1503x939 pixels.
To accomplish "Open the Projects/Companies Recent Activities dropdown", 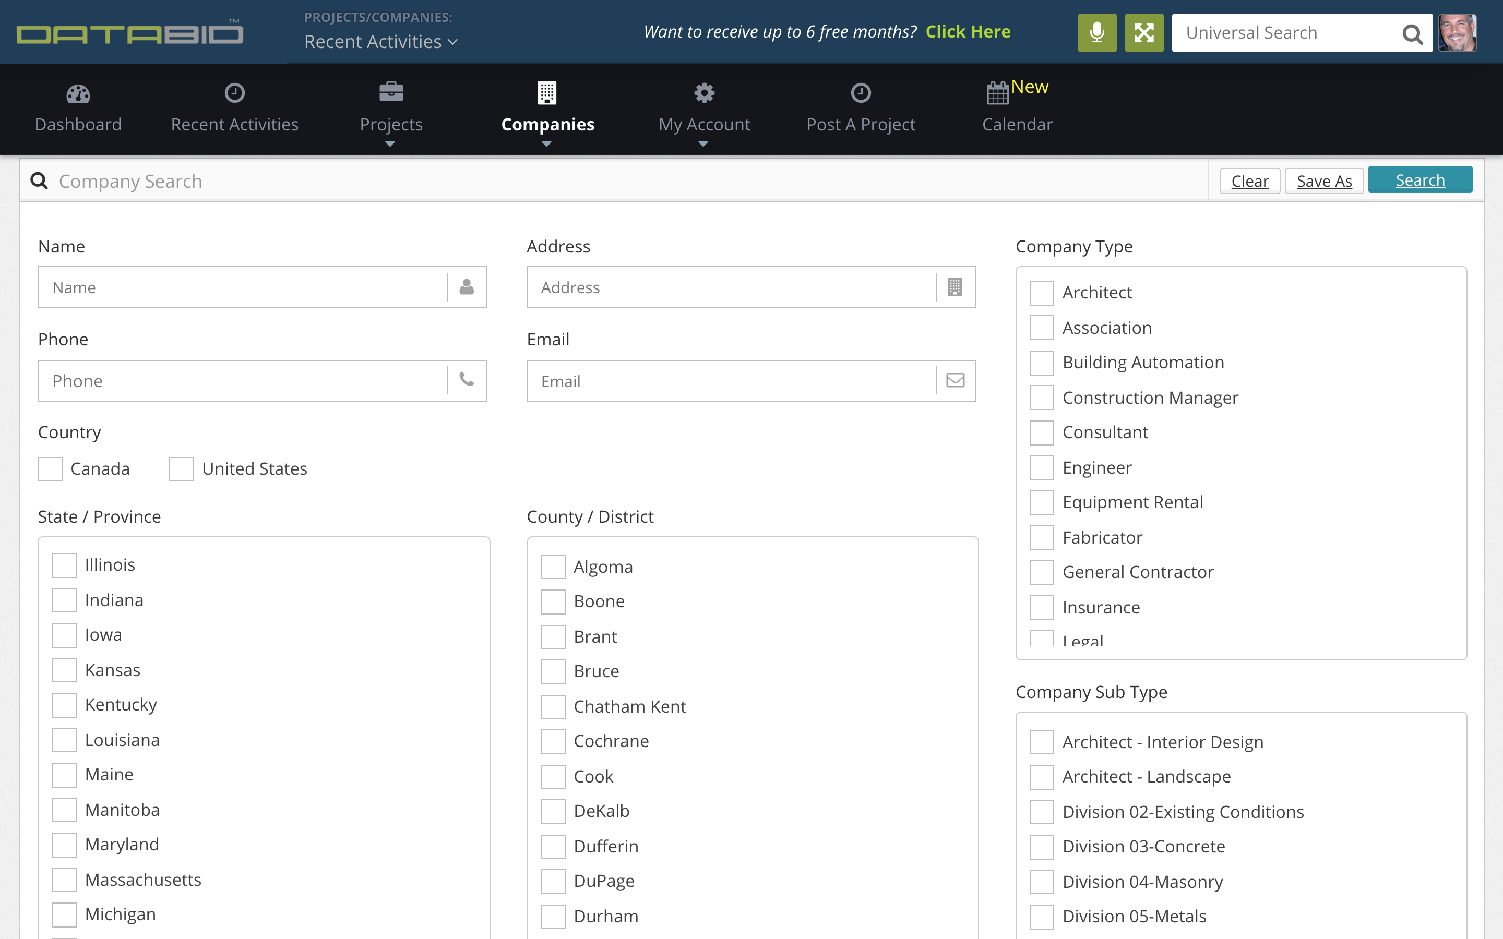I will pos(381,42).
